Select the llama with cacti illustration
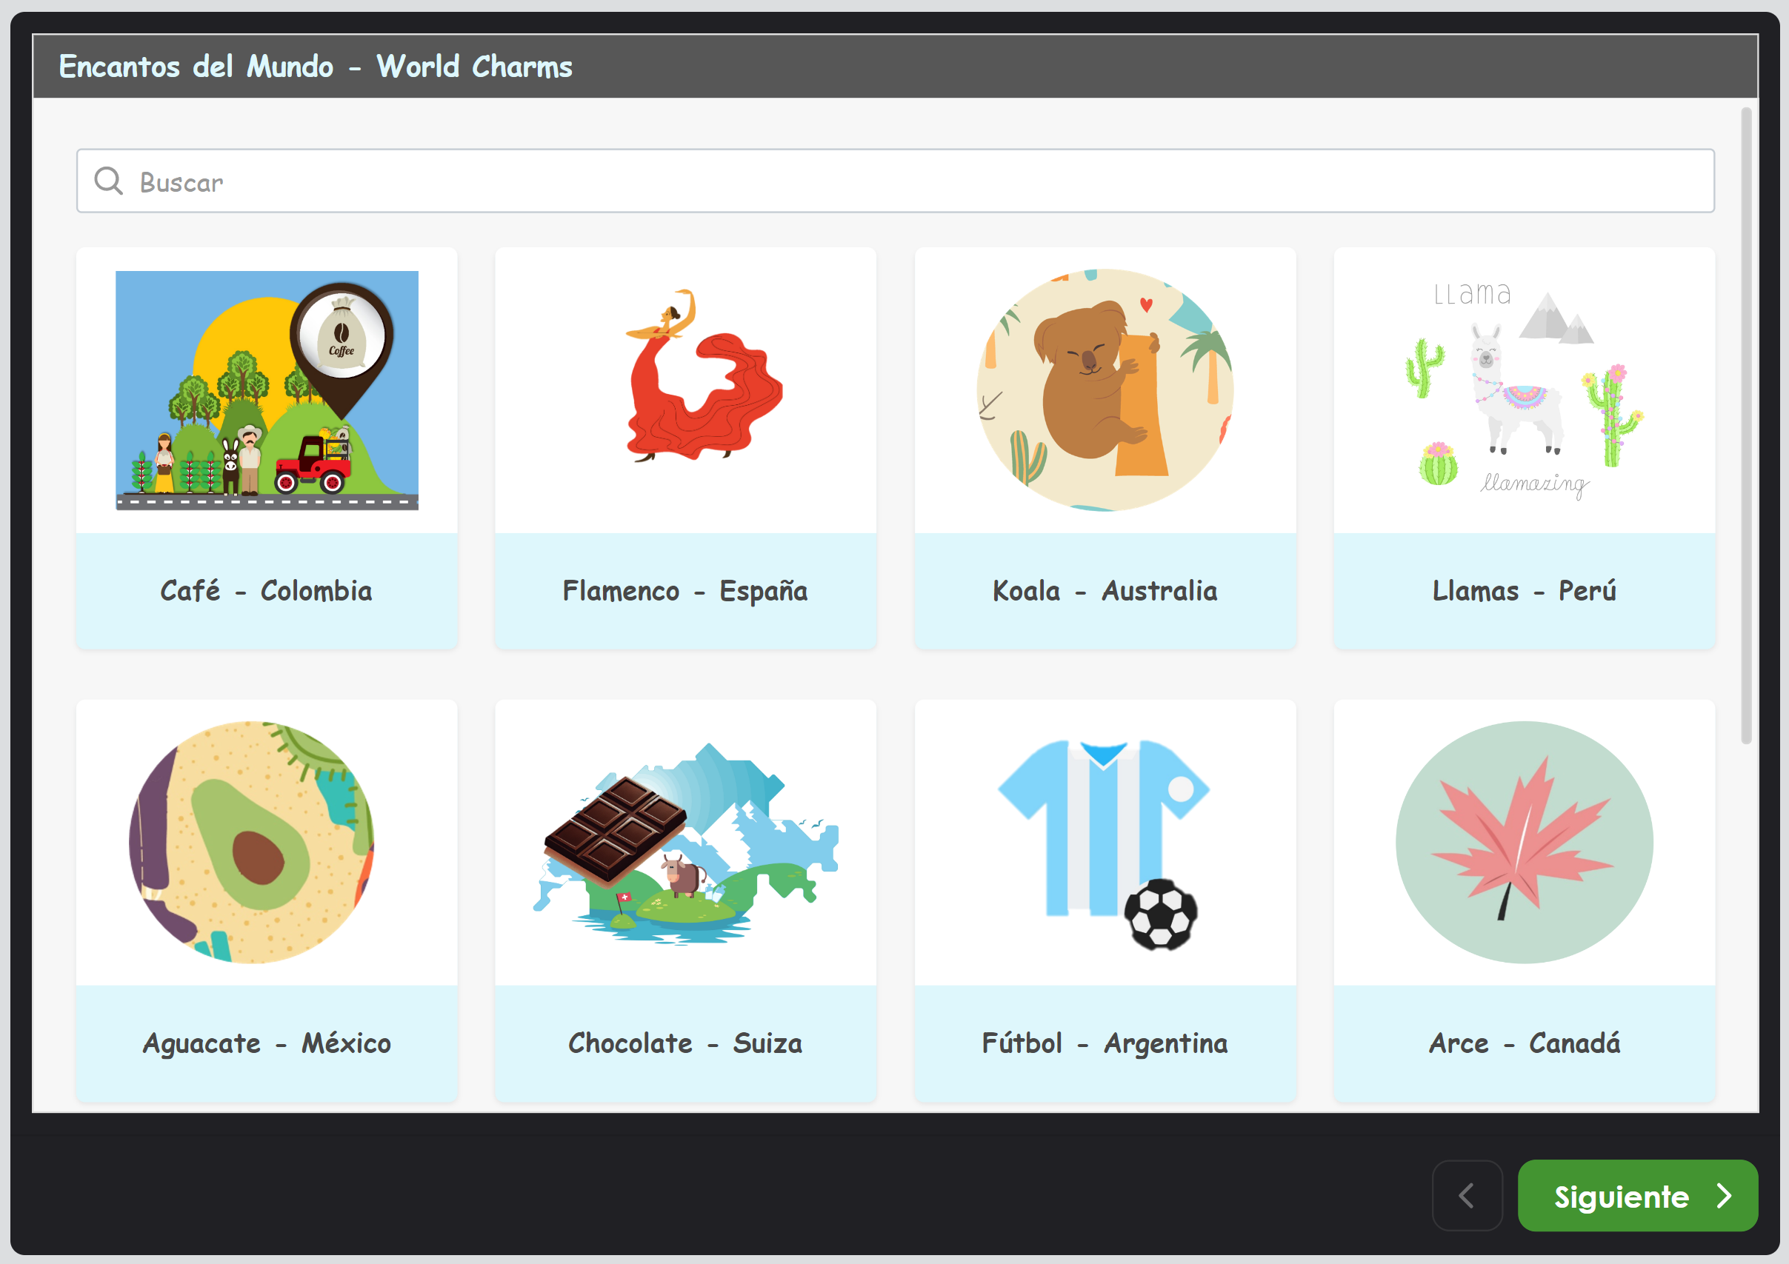This screenshot has height=1264, width=1789. tap(1524, 390)
